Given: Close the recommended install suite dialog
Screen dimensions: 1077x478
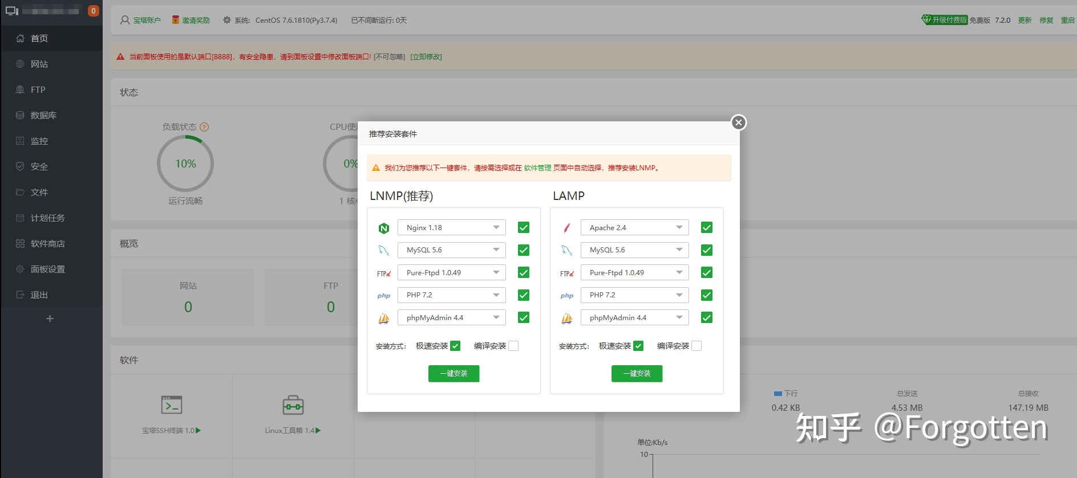Looking at the screenshot, I should tap(739, 122).
